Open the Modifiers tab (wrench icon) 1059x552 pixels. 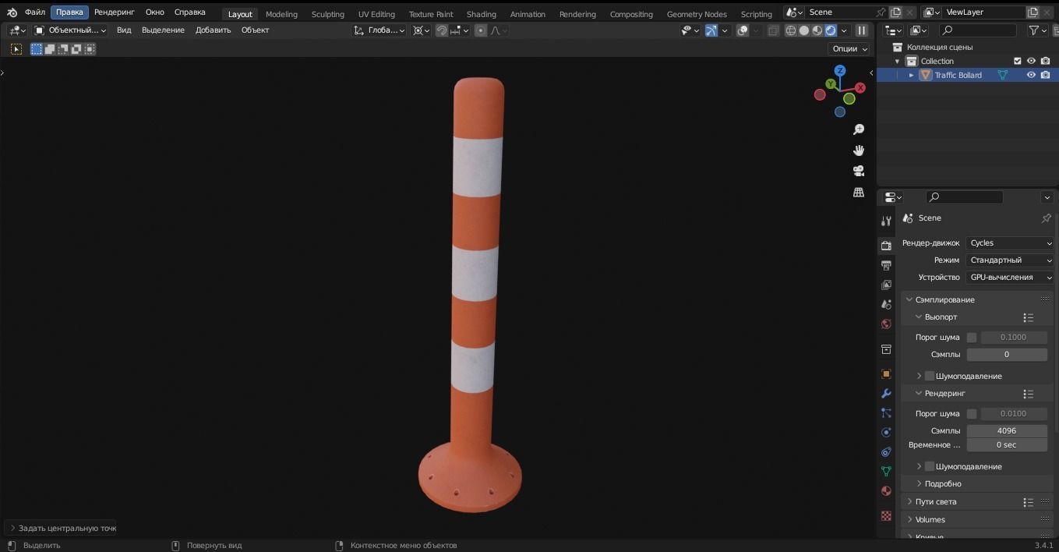coord(886,394)
